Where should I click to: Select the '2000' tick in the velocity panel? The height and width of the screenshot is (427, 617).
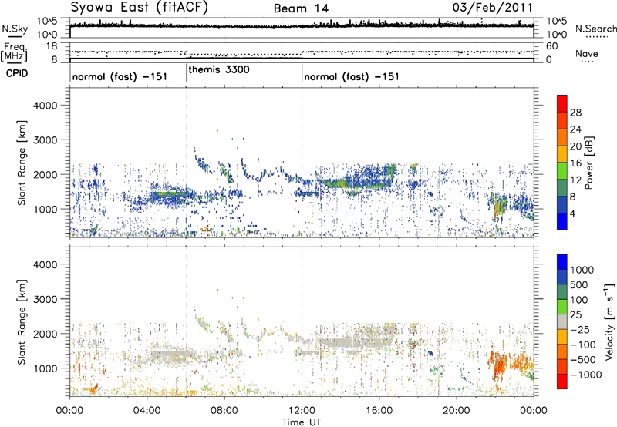click(45, 334)
